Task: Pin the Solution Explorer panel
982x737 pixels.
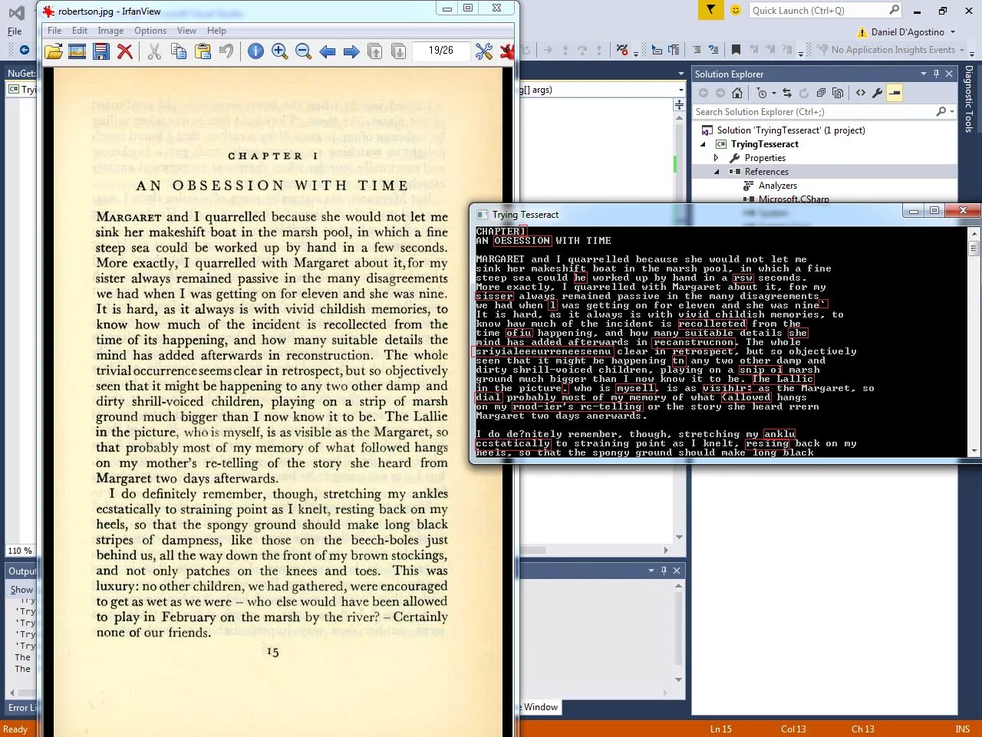Action: 936,74
